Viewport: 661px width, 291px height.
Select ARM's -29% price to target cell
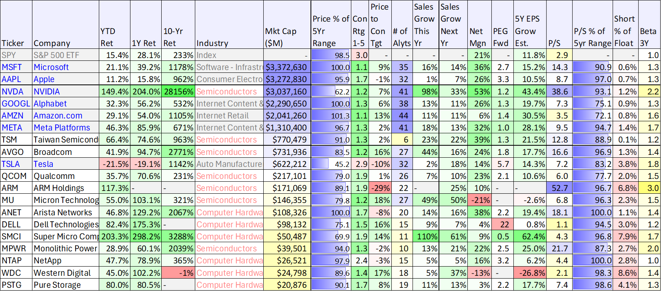tap(380, 188)
